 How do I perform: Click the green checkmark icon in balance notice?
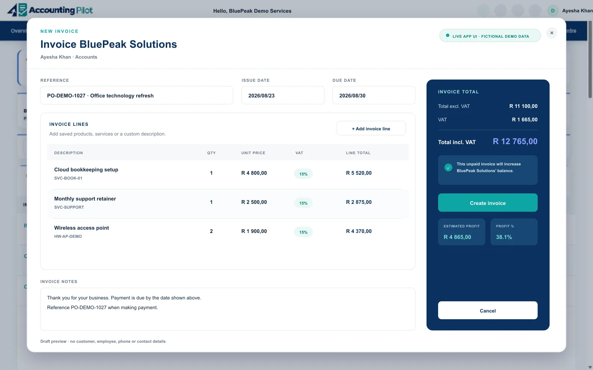click(448, 168)
